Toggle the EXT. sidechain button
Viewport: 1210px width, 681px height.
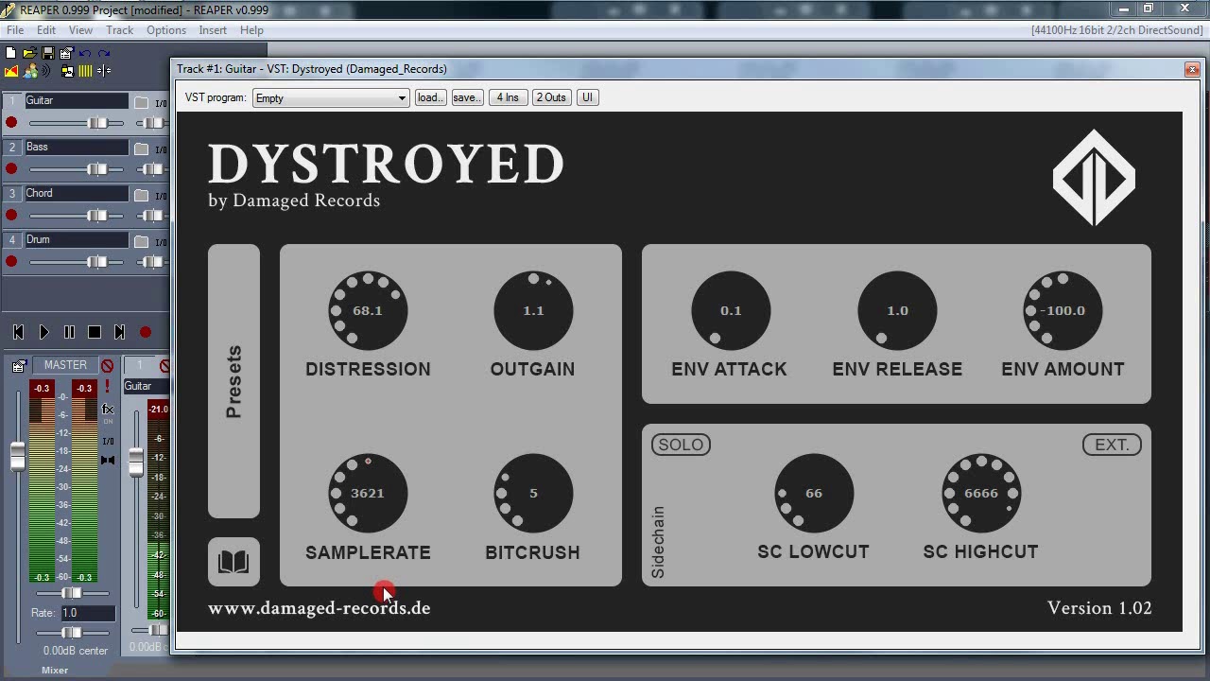(1112, 445)
